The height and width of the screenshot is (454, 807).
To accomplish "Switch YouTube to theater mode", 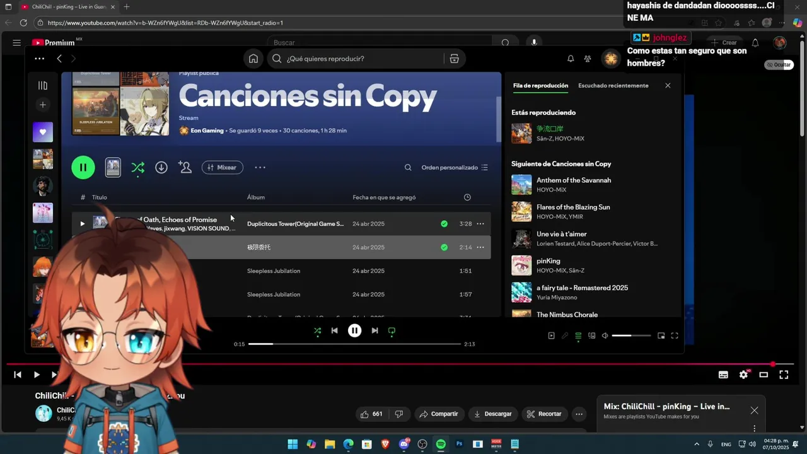I will point(763,375).
